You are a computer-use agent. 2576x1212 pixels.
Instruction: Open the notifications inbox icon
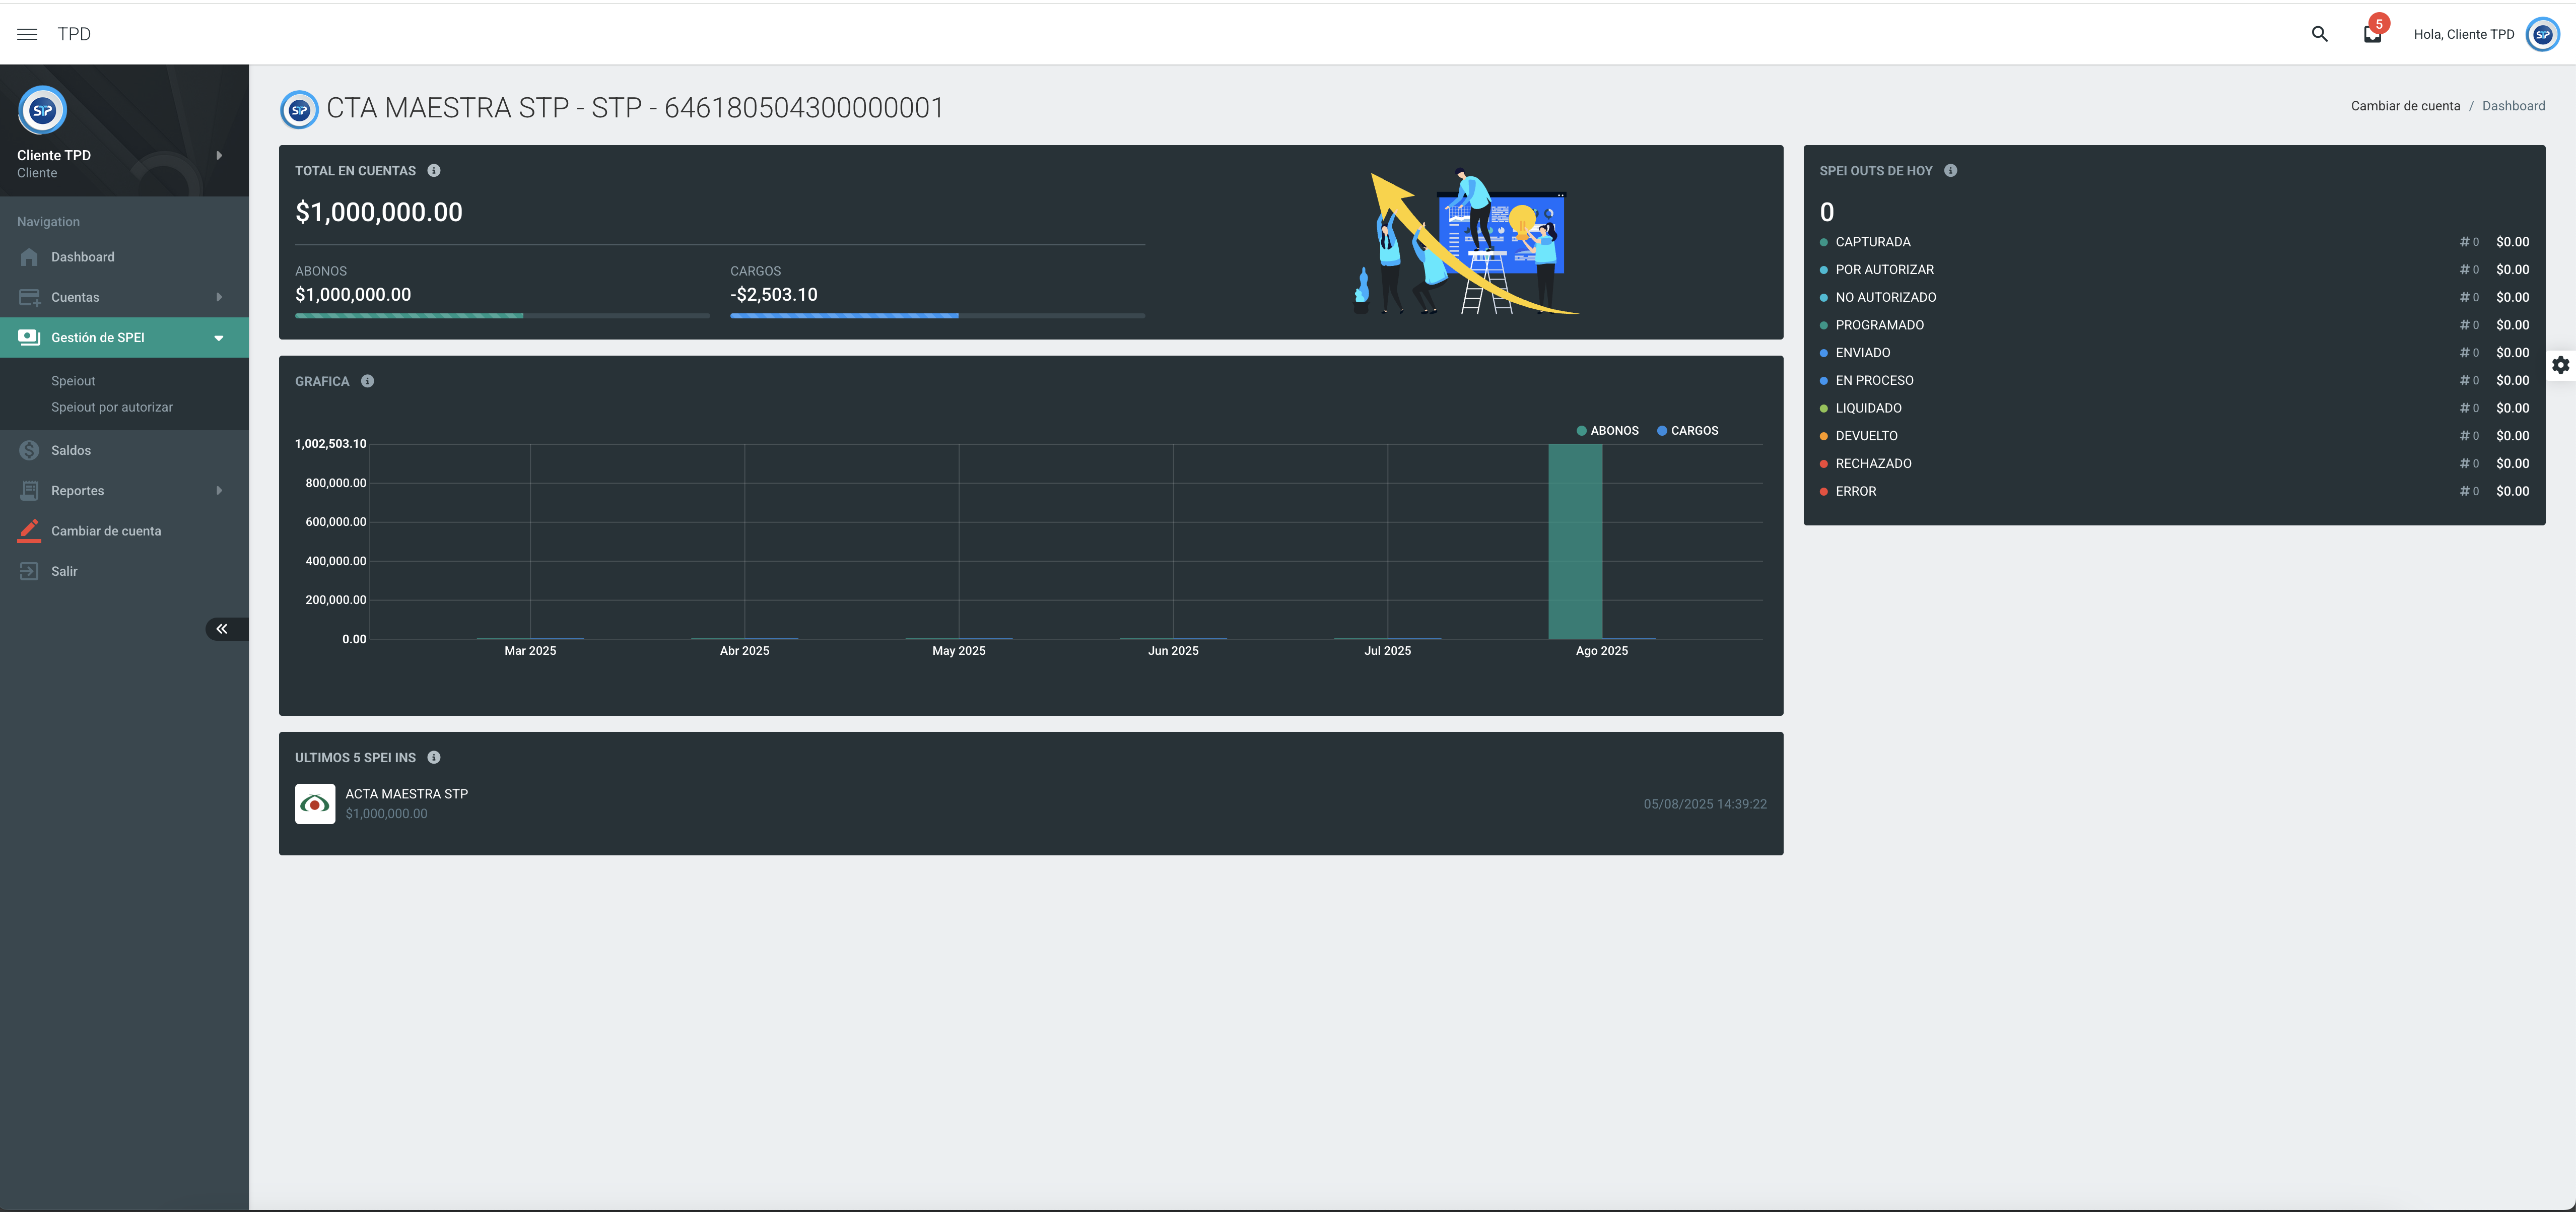click(x=2372, y=34)
